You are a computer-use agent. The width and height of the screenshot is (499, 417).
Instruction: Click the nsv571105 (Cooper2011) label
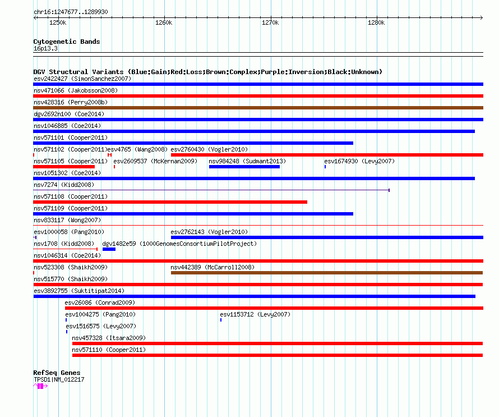pyautogui.click(x=71, y=161)
